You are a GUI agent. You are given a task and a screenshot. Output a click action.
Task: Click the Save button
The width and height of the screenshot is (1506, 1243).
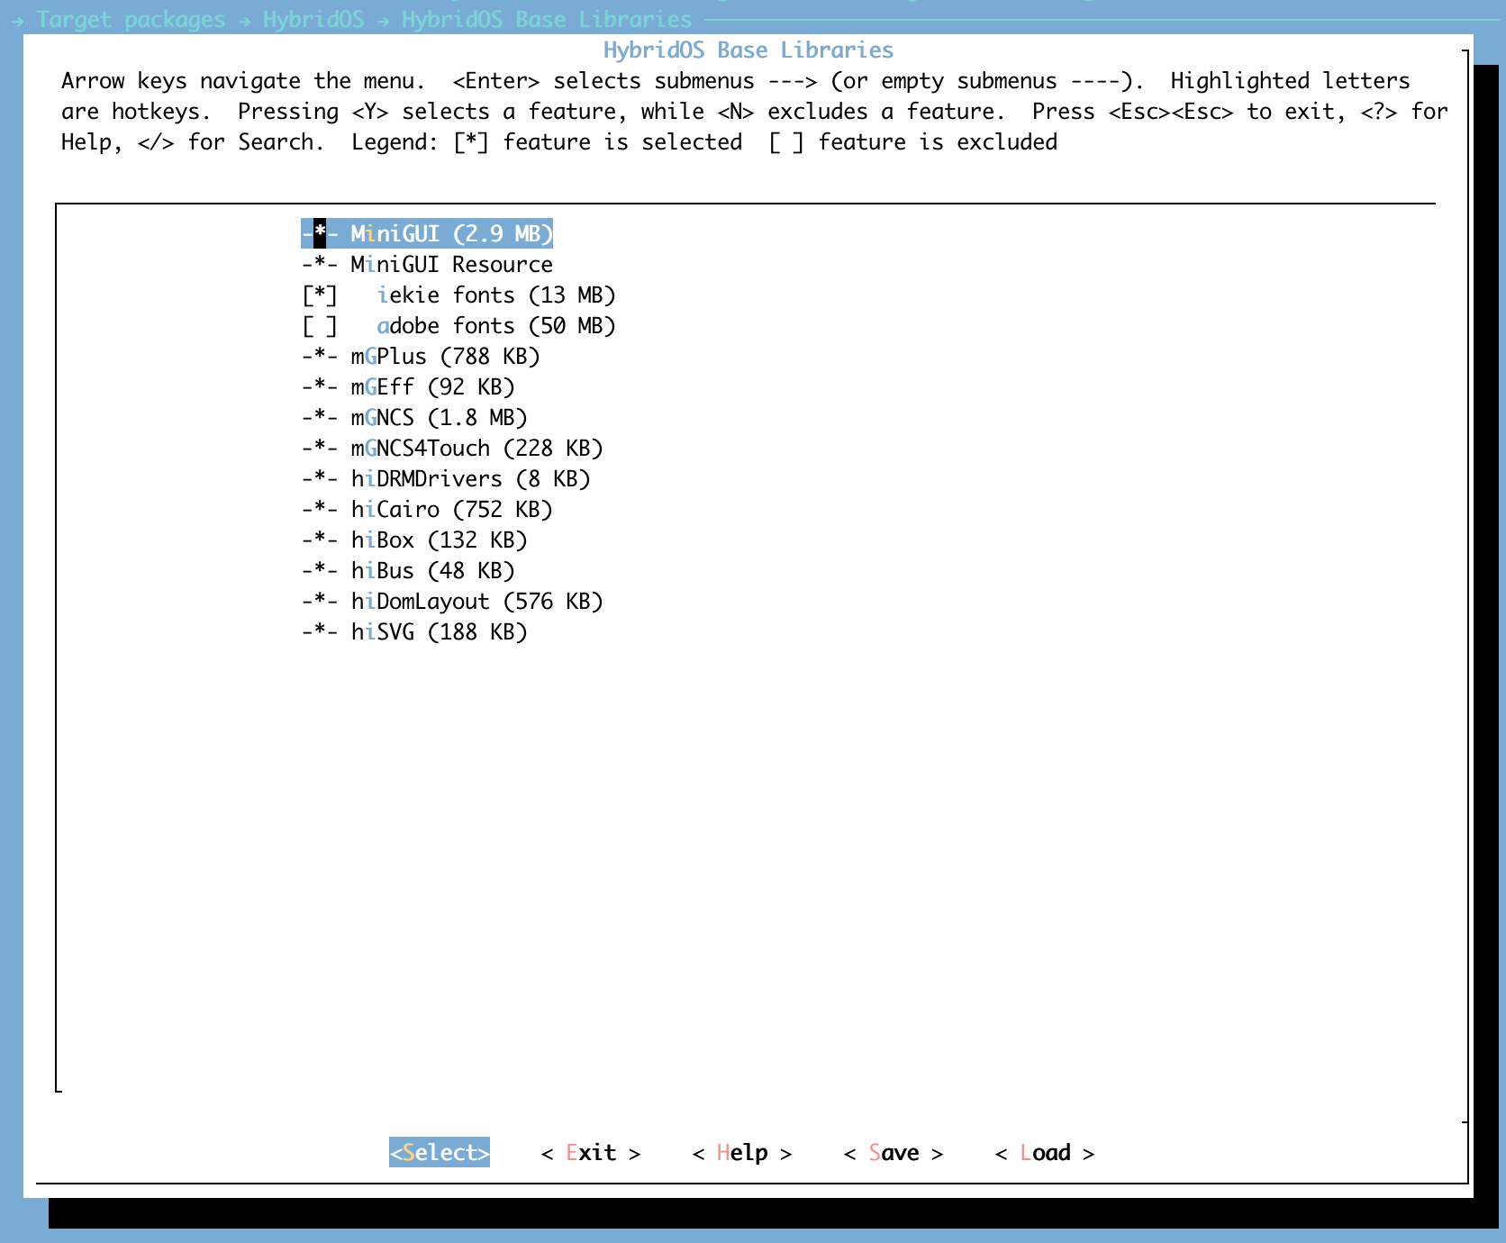894,1152
